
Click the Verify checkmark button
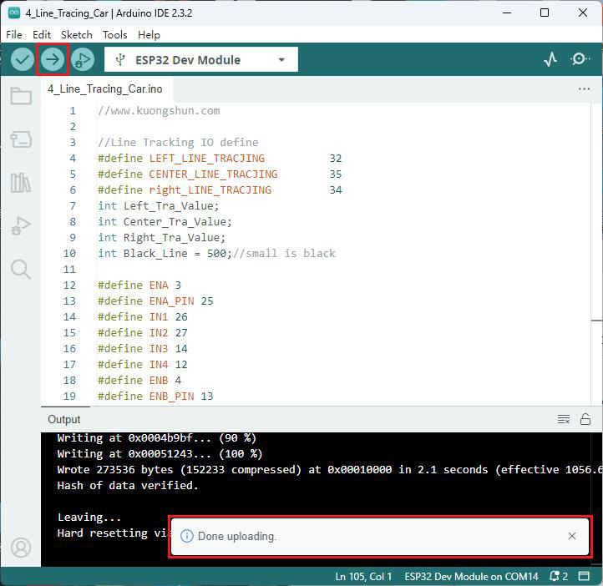click(23, 59)
